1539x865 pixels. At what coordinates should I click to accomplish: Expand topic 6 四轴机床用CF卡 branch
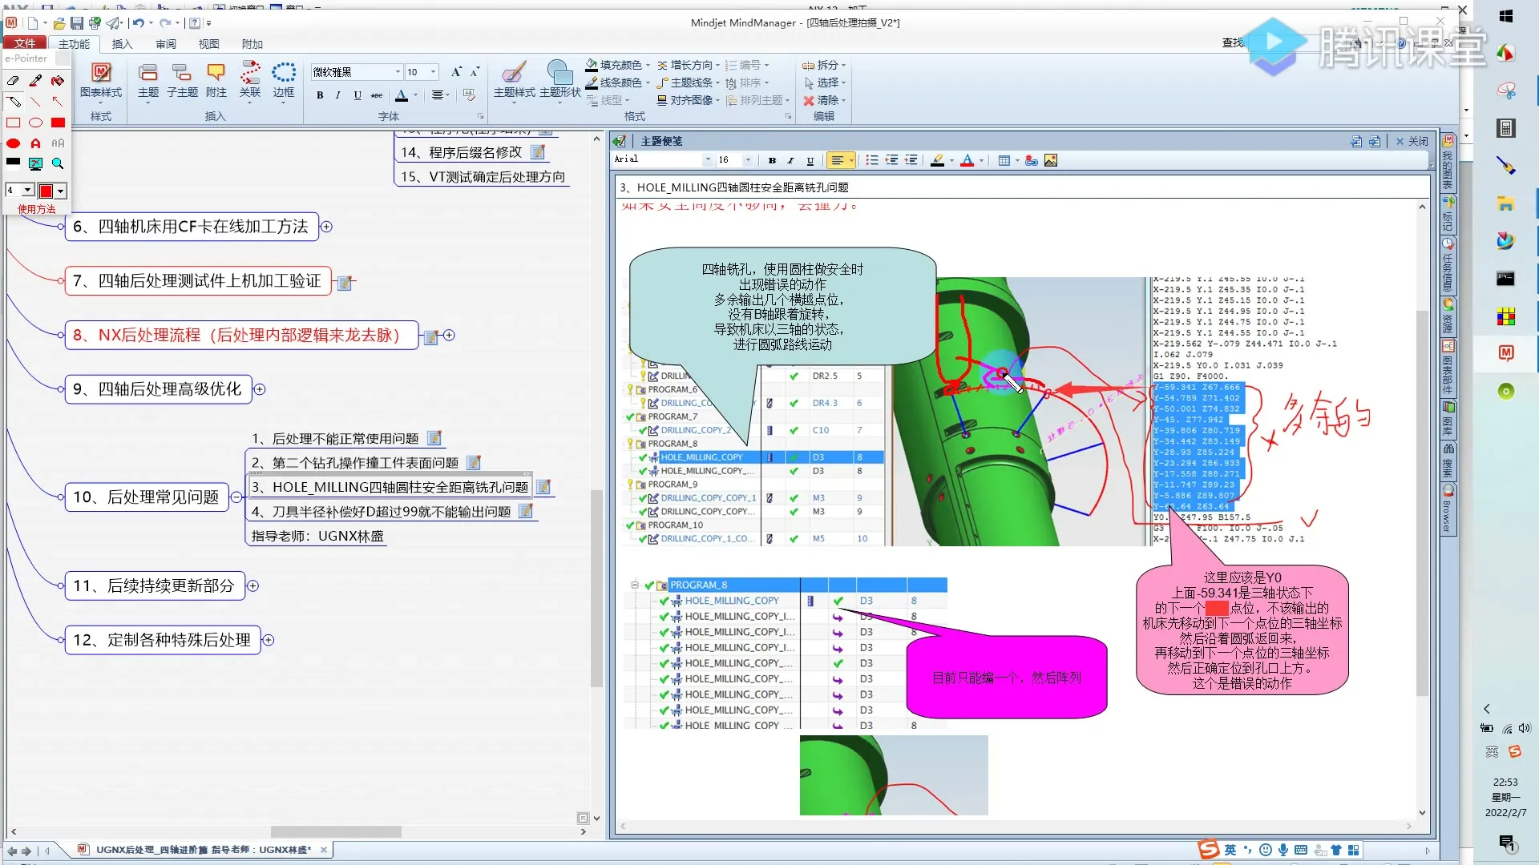tap(326, 227)
